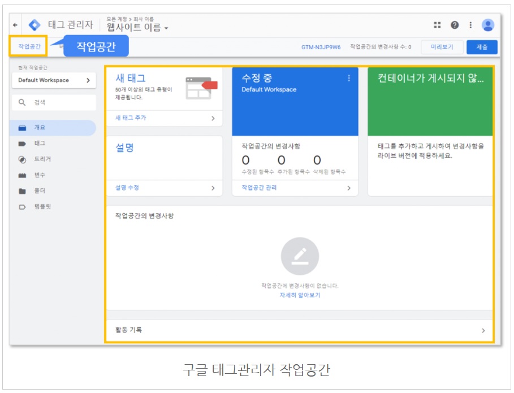Click the 새 태그 card heading
This screenshot has width=514, height=393.
131,79
